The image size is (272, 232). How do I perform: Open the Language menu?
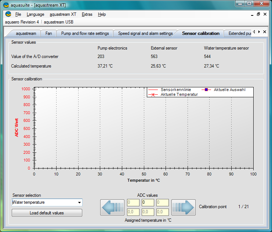pos(35,14)
